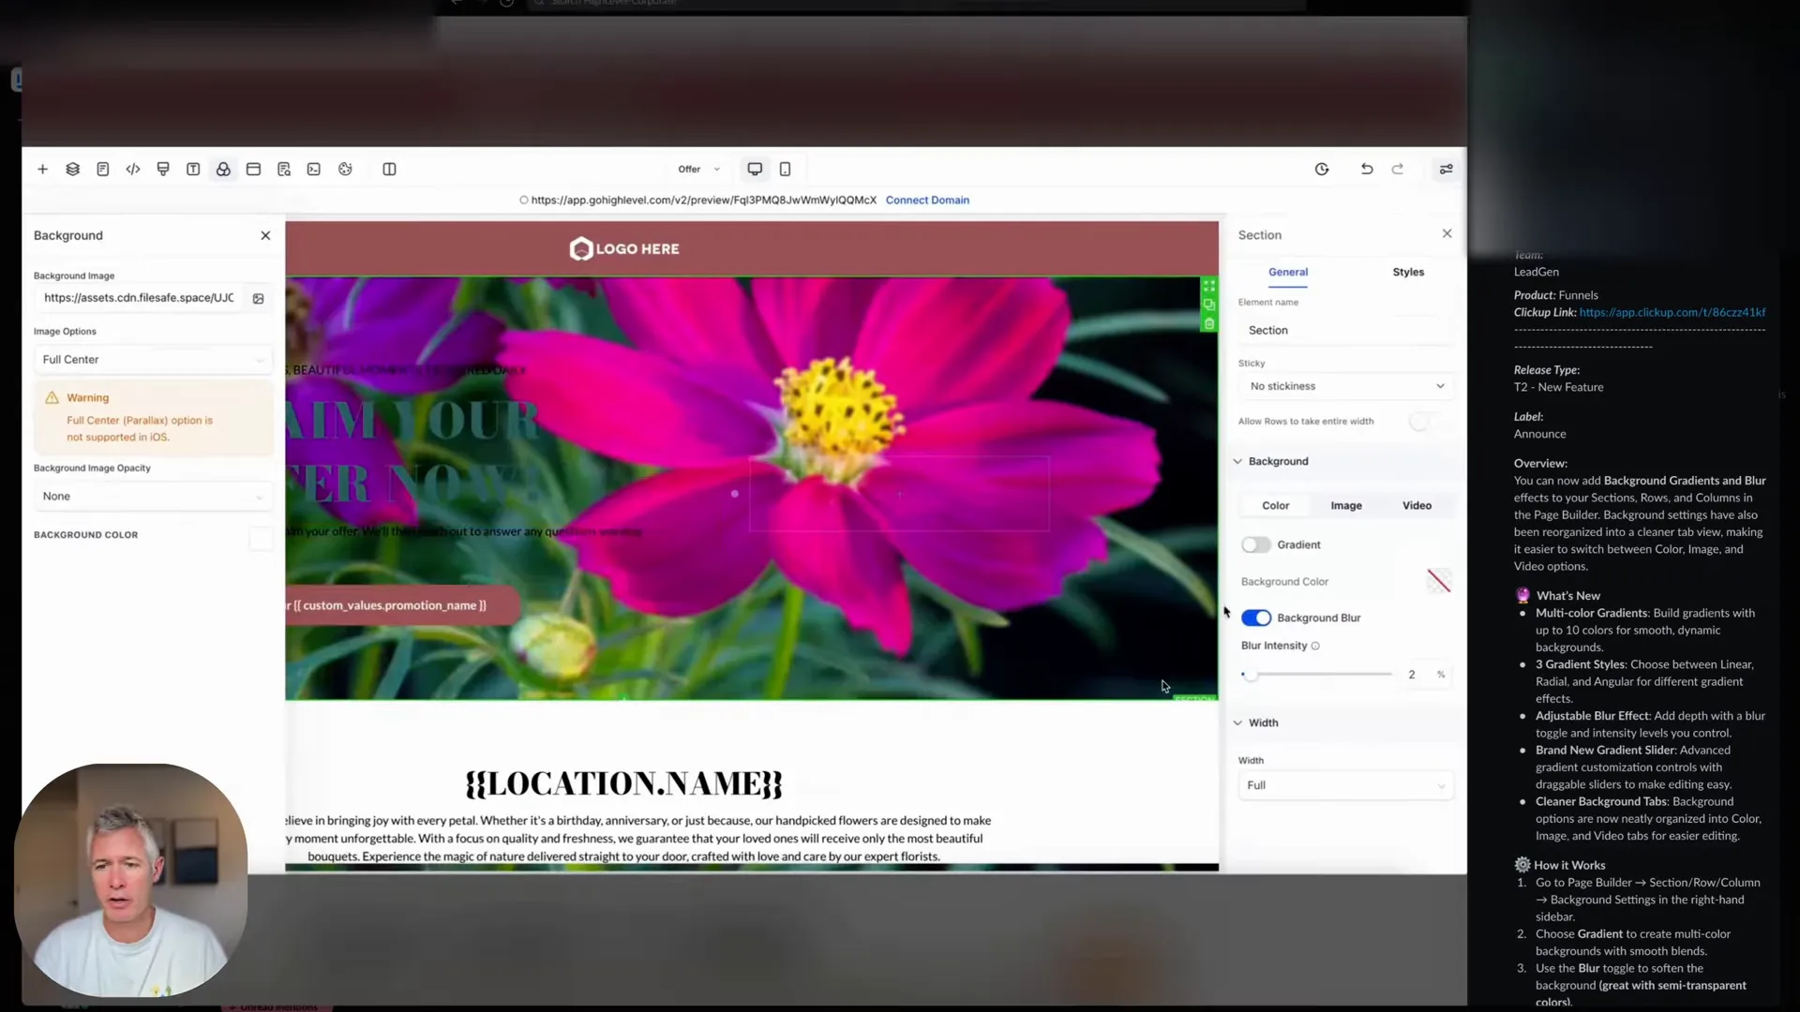Viewport: 1800px width, 1012px height.
Task: Click the Blur Intensity slider track
Action: [x=1317, y=676]
